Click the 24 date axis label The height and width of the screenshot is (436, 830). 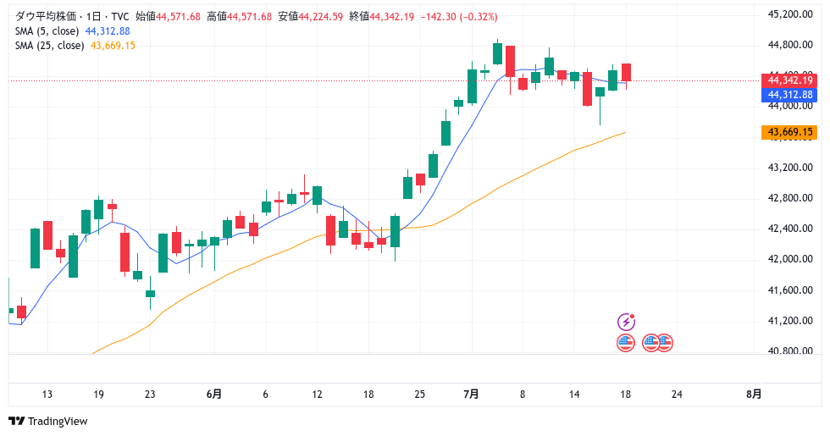[x=677, y=395]
